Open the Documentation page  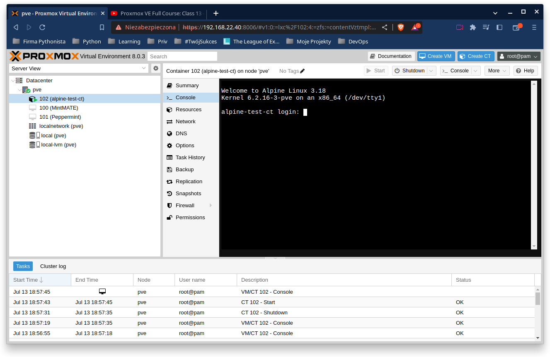pyautogui.click(x=391, y=56)
